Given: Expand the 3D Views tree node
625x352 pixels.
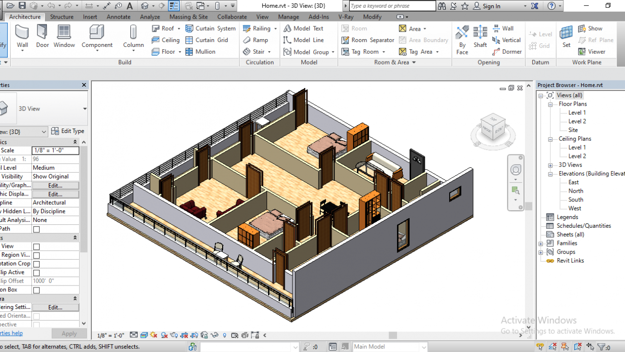Looking at the screenshot, I should 550,165.
